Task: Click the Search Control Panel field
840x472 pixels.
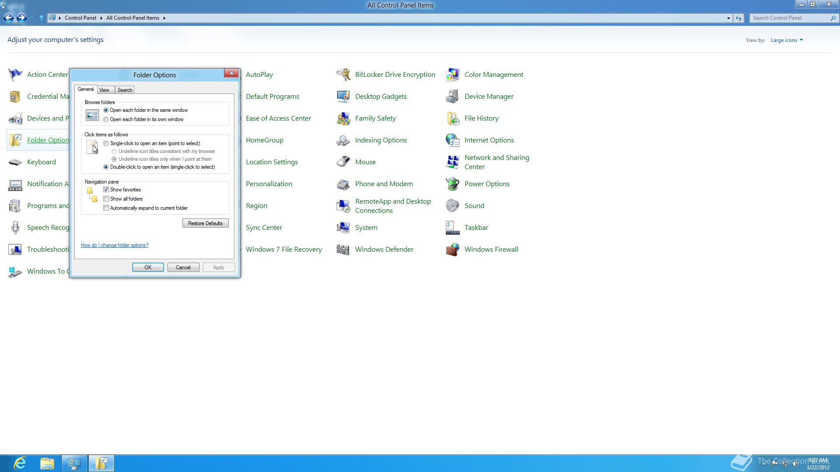Action: (790, 18)
